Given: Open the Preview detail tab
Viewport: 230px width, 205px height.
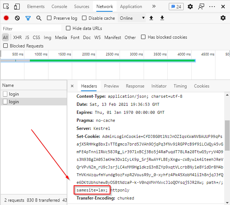Looking at the screenshot, I should click(112, 86).
